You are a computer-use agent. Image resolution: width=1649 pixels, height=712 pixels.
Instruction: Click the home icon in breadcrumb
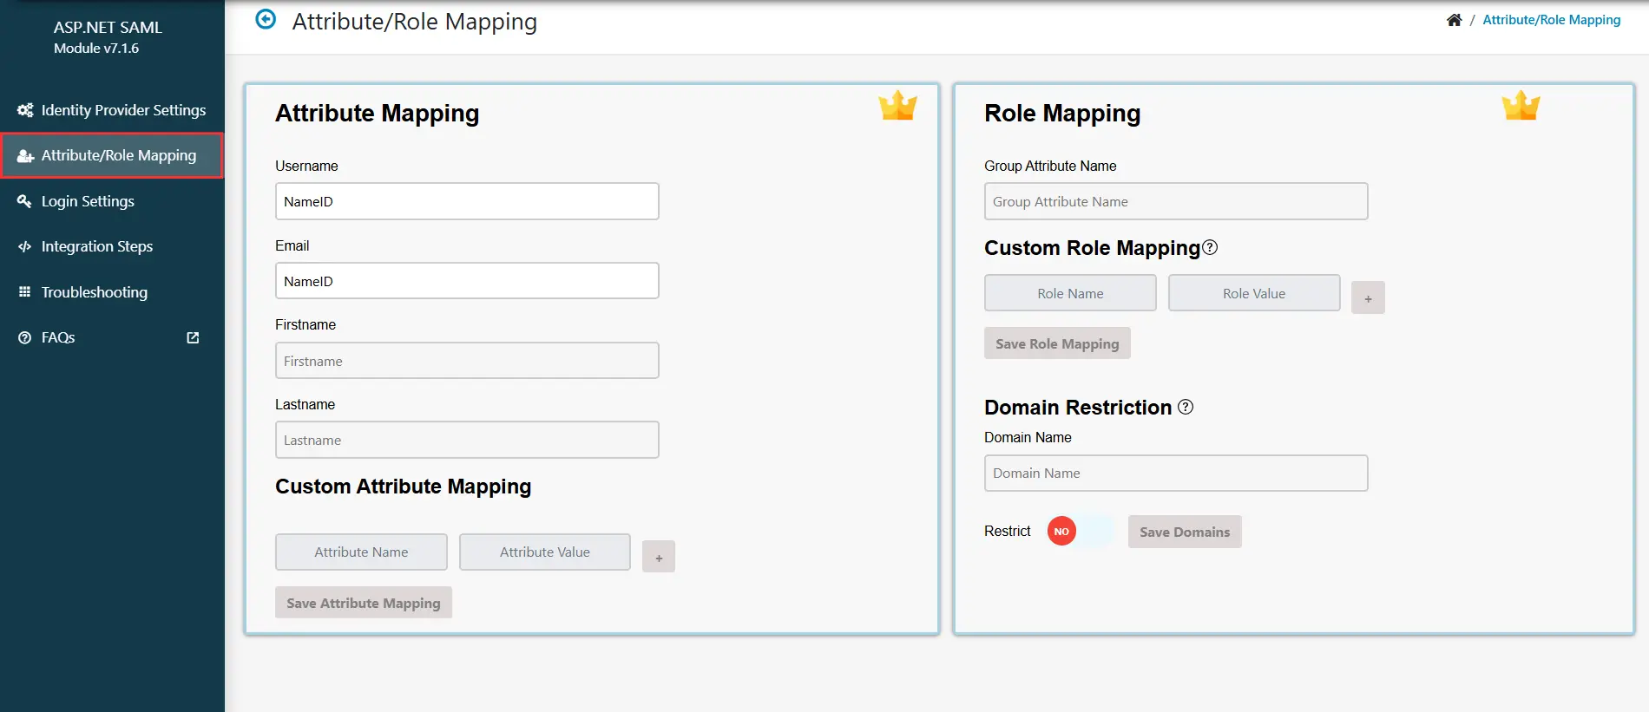coord(1454,20)
